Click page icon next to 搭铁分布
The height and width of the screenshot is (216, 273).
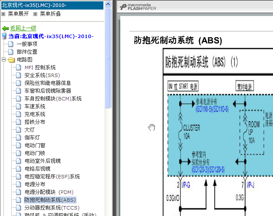[19, 122]
